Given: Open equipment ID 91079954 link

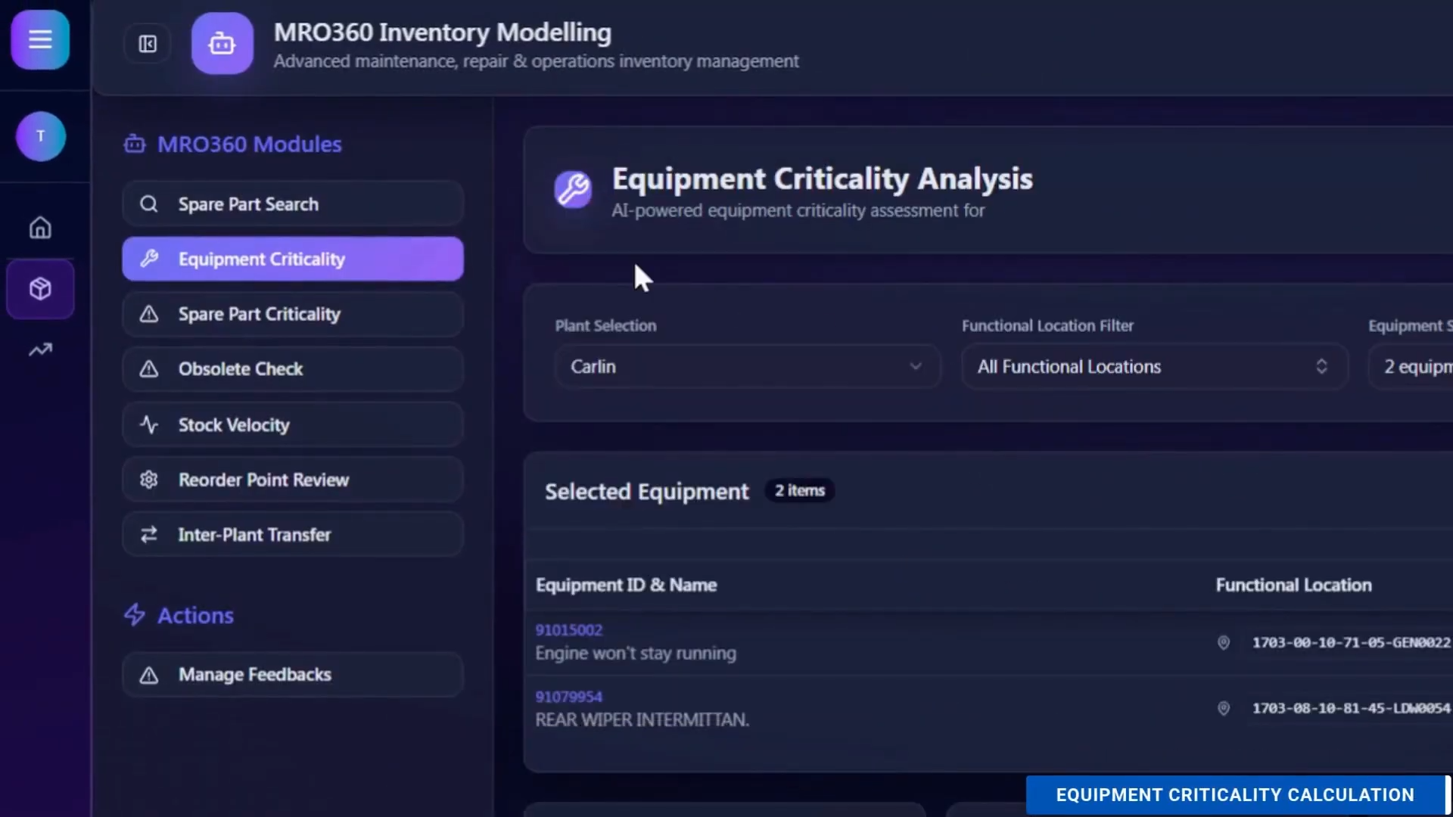Looking at the screenshot, I should (569, 697).
